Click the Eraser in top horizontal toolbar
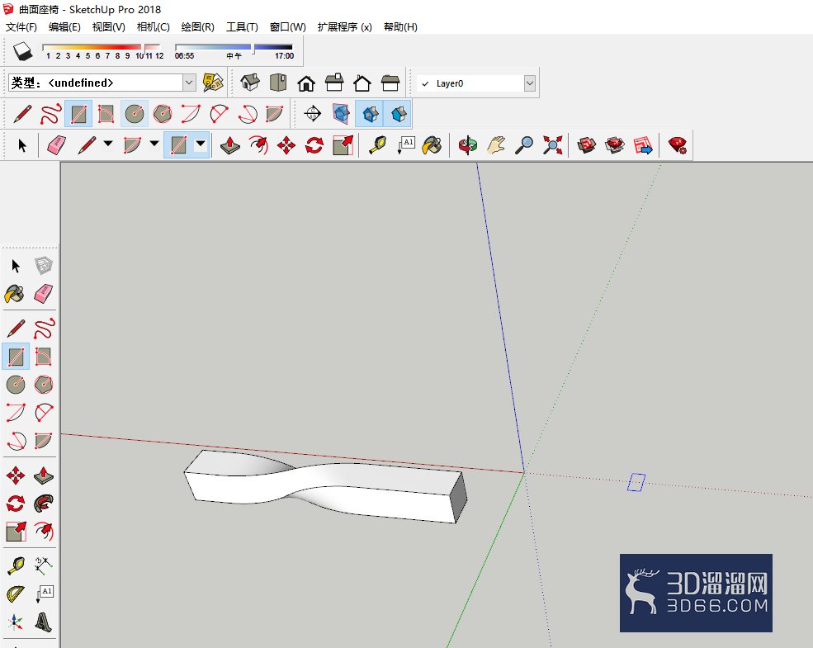This screenshot has width=813, height=648. point(56,145)
